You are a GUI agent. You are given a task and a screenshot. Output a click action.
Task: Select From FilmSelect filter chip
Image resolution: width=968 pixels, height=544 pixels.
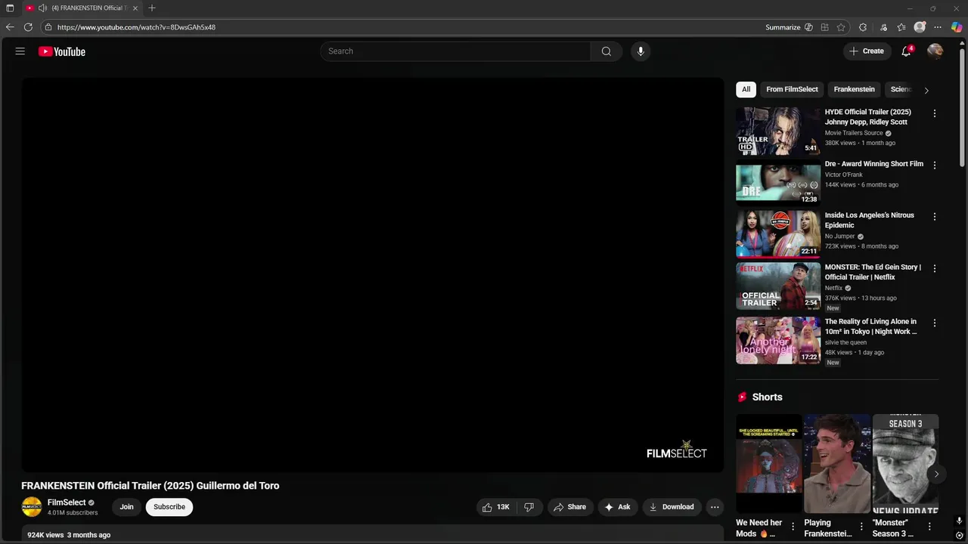[792, 89]
